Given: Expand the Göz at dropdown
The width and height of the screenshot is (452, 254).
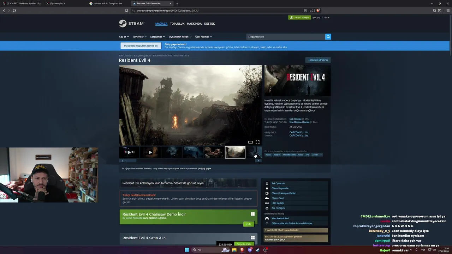Looking at the screenshot, I should point(124,37).
